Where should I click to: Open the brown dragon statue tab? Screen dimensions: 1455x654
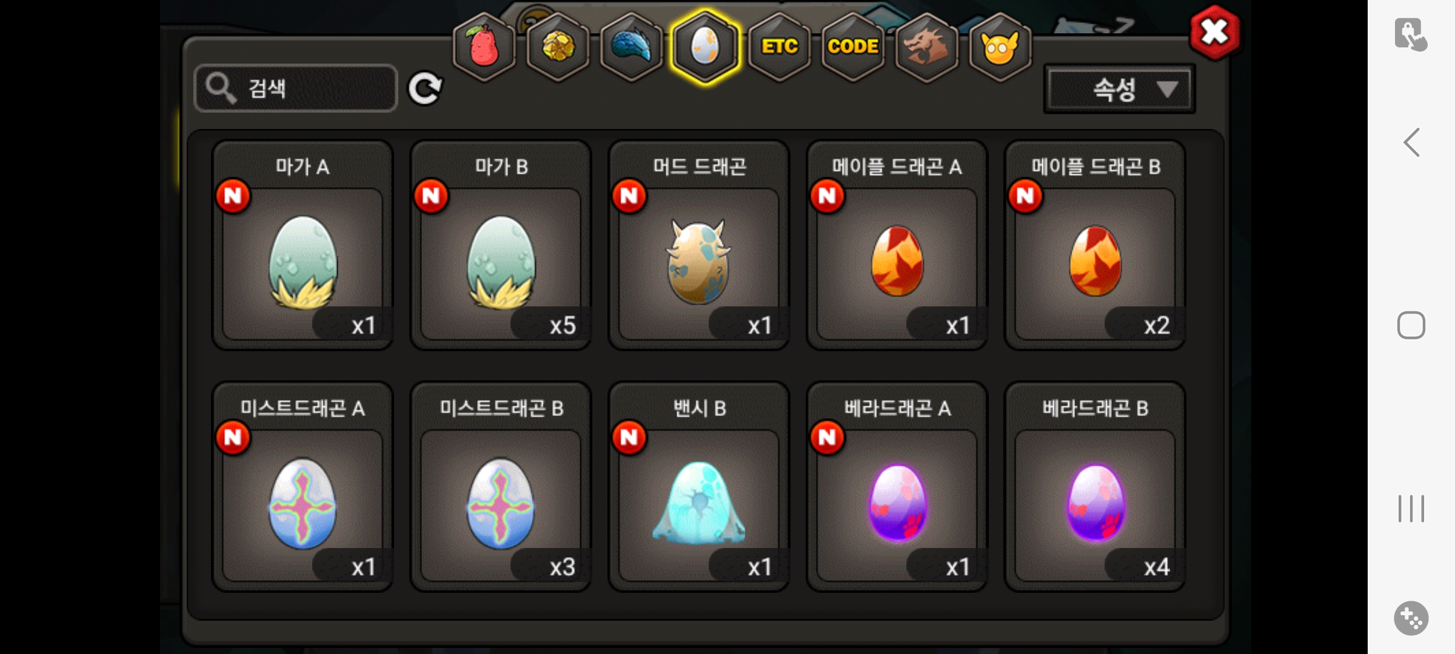[x=926, y=47]
